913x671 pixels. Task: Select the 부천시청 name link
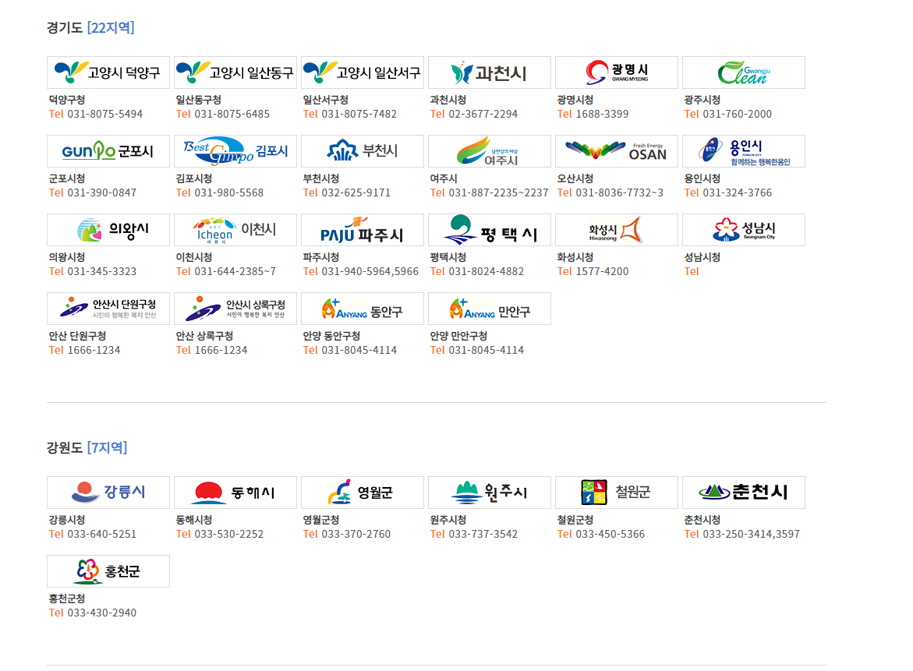pos(320,178)
